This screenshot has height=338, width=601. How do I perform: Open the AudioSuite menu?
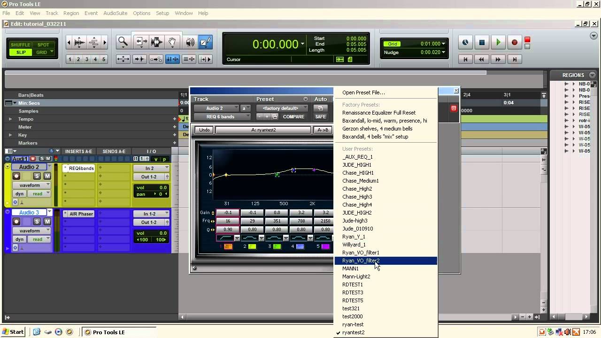115,13
